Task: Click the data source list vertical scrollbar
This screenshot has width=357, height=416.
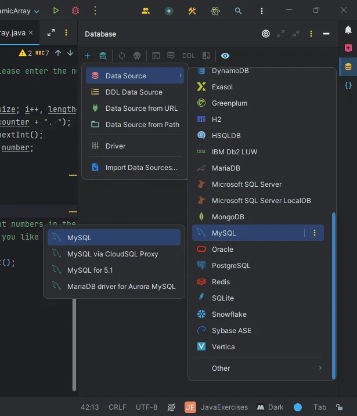Action: (334, 295)
